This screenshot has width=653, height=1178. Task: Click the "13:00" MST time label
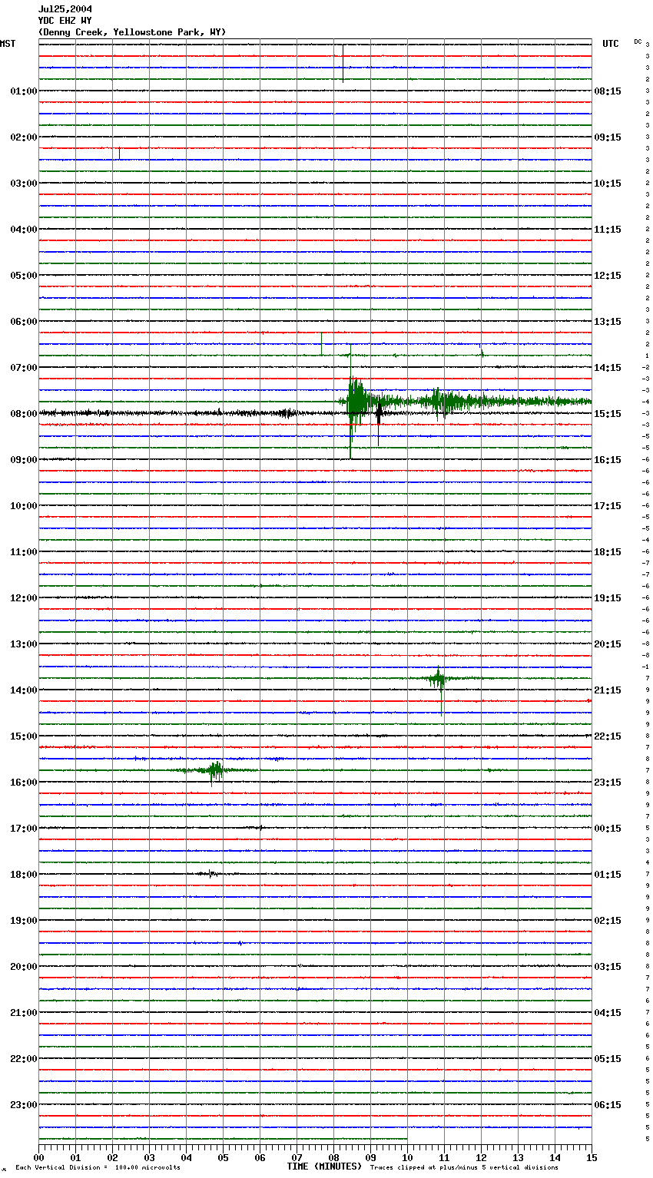coord(24,644)
